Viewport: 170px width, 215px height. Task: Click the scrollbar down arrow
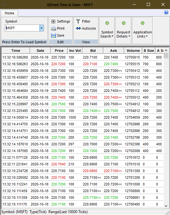(x=166, y=206)
